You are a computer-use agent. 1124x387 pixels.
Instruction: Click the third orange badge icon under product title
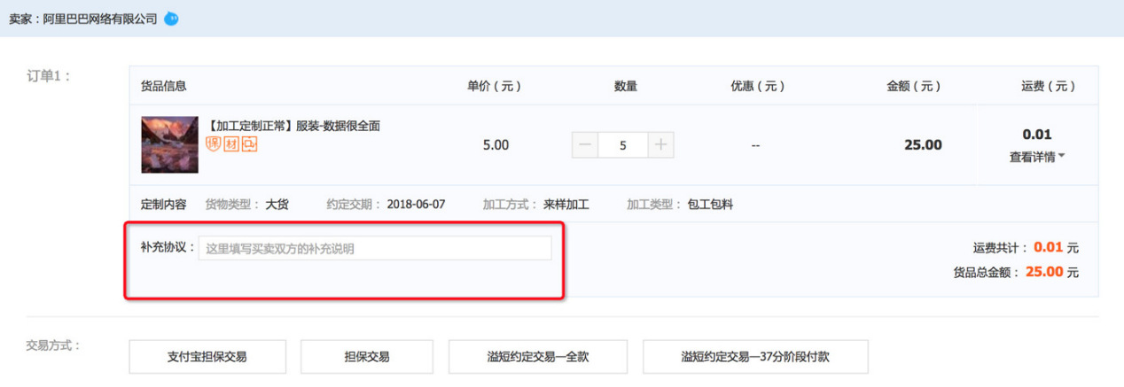249,143
